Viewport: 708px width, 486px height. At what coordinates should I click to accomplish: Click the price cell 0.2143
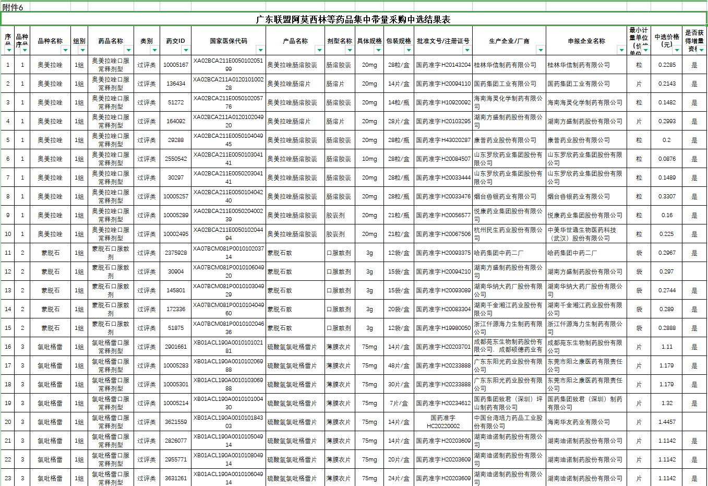(x=666, y=84)
